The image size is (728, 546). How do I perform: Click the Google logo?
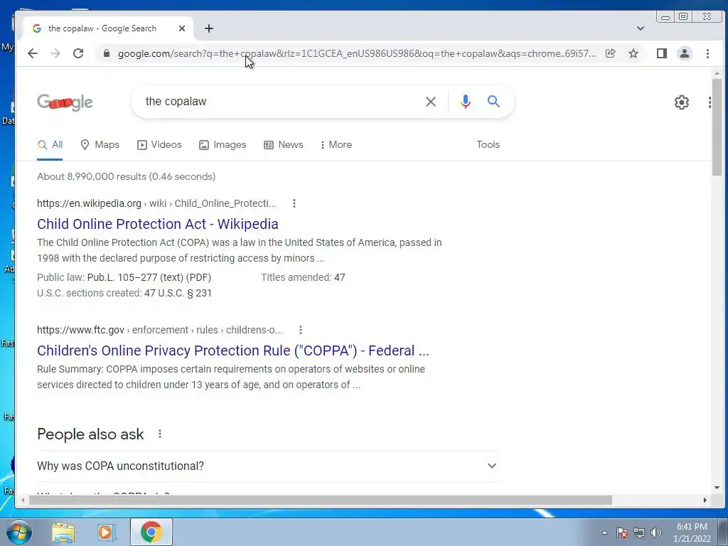(x=65, y=102)
